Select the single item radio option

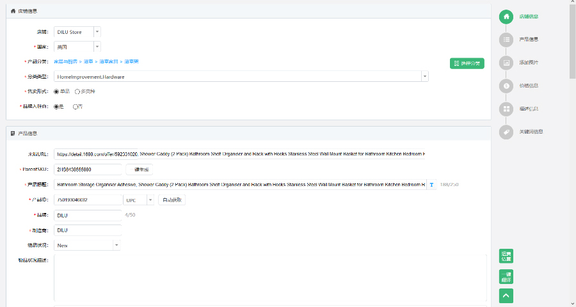point(56,91)
